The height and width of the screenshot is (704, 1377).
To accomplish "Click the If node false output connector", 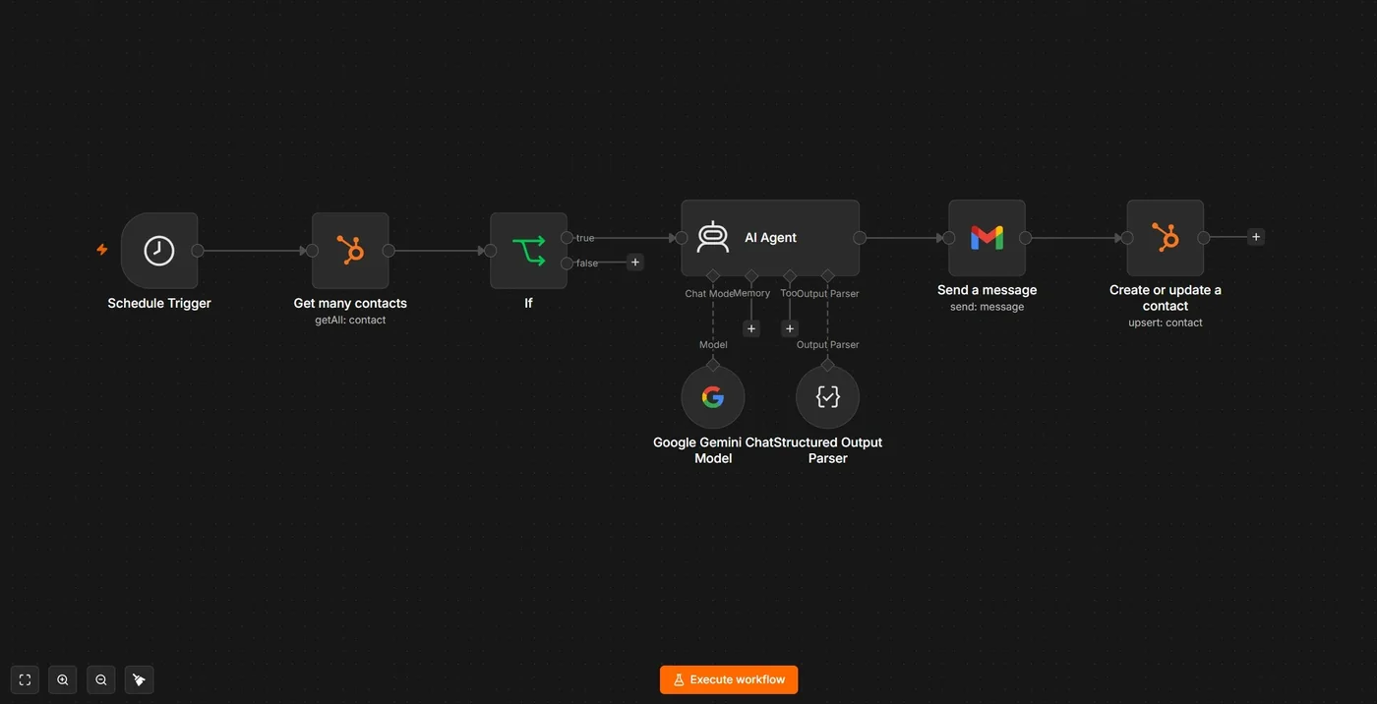I will click(567, 264).
